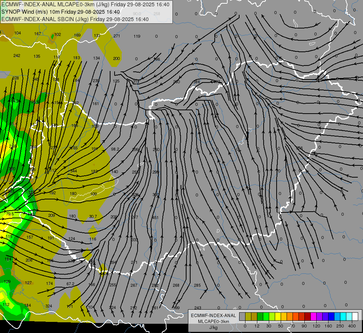This screenshot has width=363, height=333.
Task: Select the olive swatch in the legend
Action: click(248, 316)
